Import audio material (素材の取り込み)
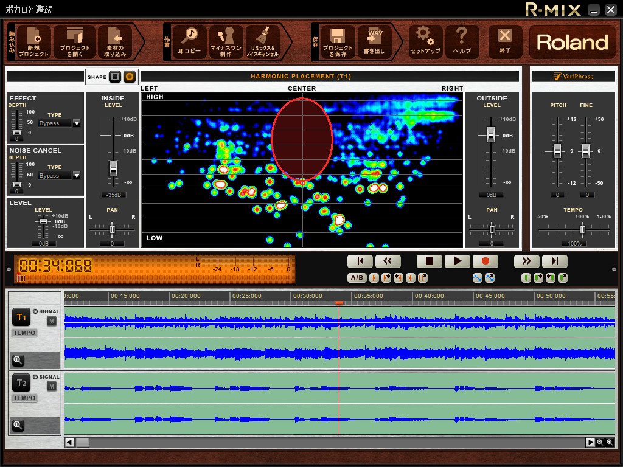This screenshot has width=623, height=467. [115, 42]
